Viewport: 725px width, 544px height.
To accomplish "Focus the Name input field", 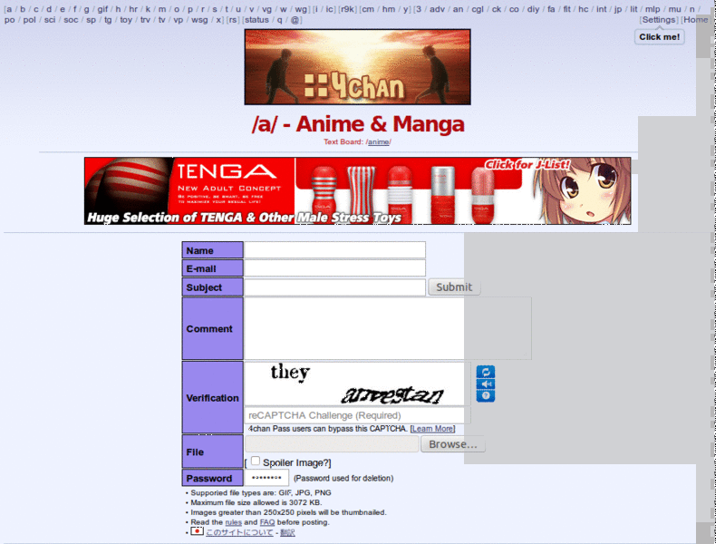I will pos(334,250).
